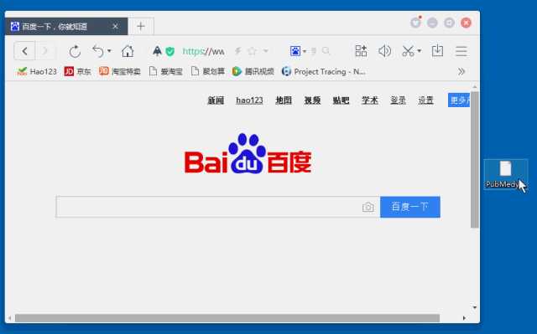Image resolution: width=537 pixels, height=334 pixels.
Task: Open the 腾讯视频 bookmark
Action: pos(253,71)
